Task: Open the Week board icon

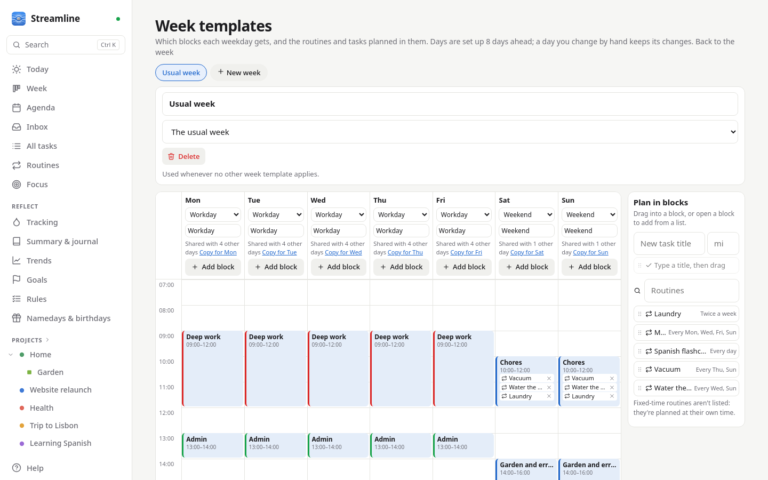Action: (17, 89)
